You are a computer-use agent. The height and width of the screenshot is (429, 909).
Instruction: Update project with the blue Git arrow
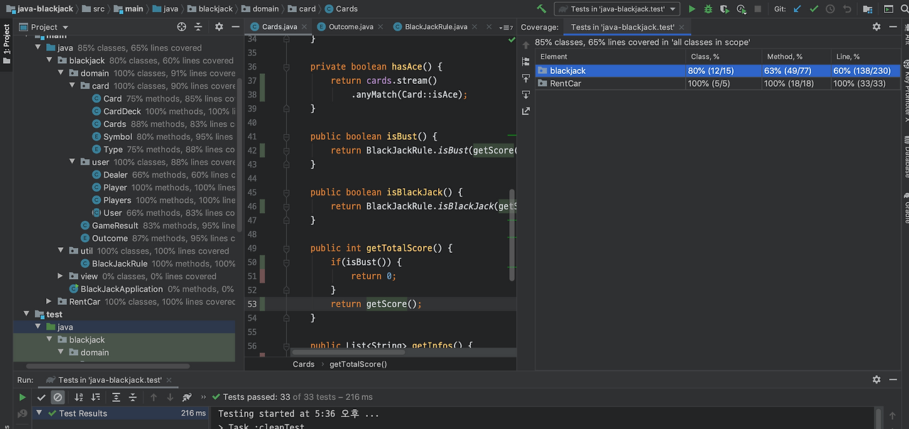tap(798, 9)
